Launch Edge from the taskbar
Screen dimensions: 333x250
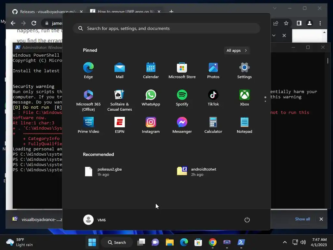coord(184,242)
